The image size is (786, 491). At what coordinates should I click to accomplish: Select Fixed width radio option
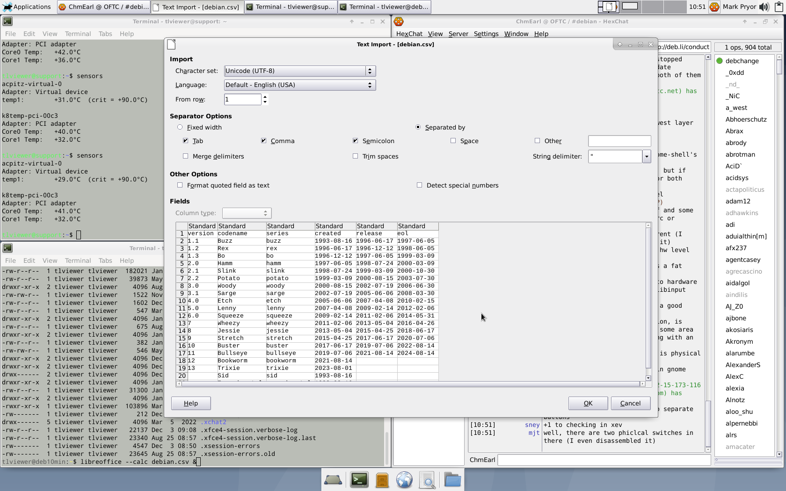pos(180,127)
